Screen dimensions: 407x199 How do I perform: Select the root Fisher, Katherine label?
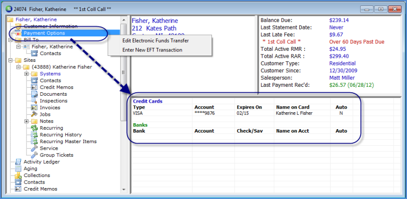(36, 19)
